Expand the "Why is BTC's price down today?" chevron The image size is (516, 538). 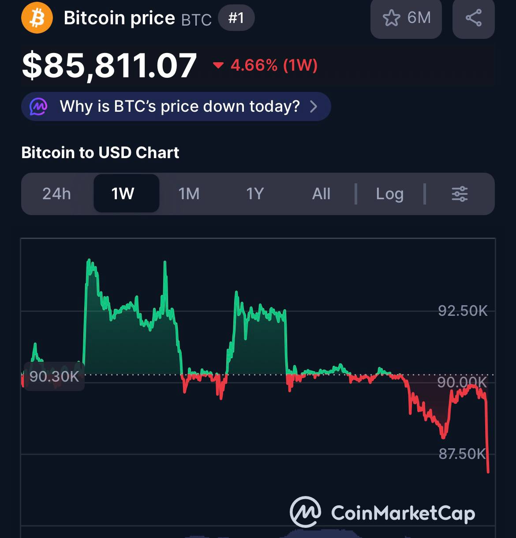point(314,106)
